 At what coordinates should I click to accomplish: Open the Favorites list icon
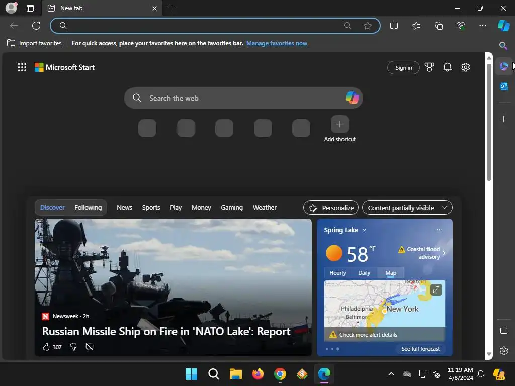point(416,26)
